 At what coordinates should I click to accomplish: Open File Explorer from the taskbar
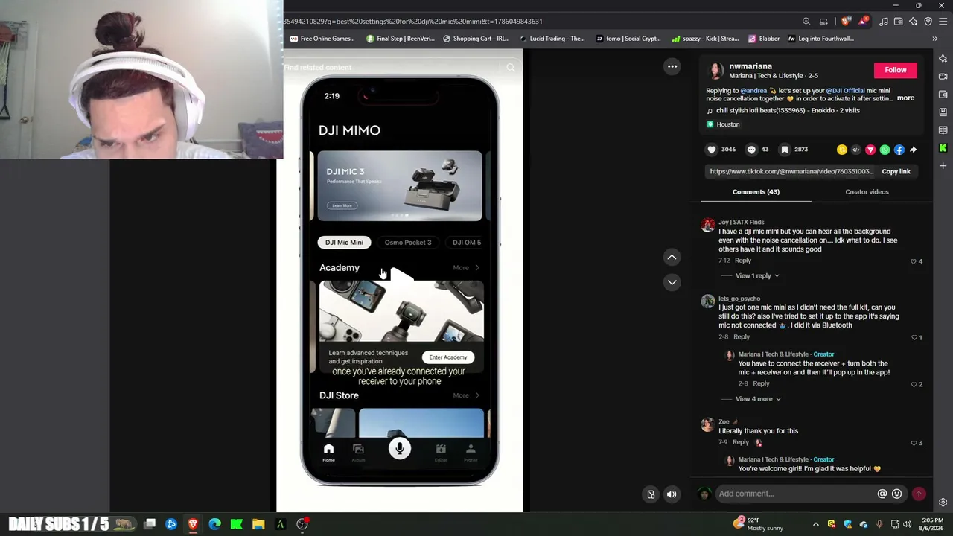258,524
